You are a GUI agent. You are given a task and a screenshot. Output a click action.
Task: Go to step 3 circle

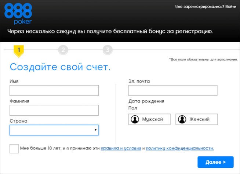tap(108, 50)
